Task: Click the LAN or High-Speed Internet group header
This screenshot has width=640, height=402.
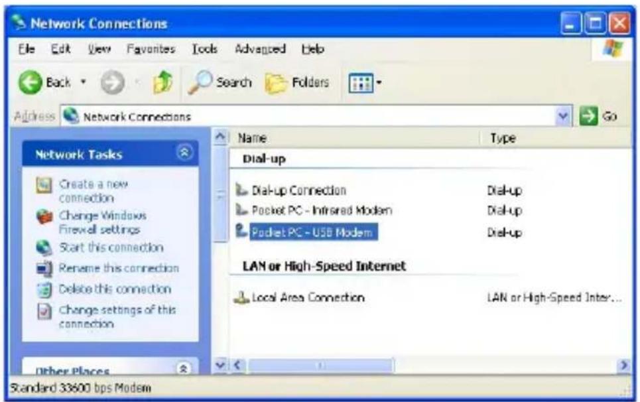Action: (x=324, y=266)
